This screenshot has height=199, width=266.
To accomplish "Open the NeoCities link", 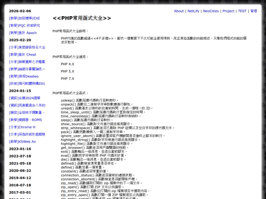I will (x=211, y=11).
